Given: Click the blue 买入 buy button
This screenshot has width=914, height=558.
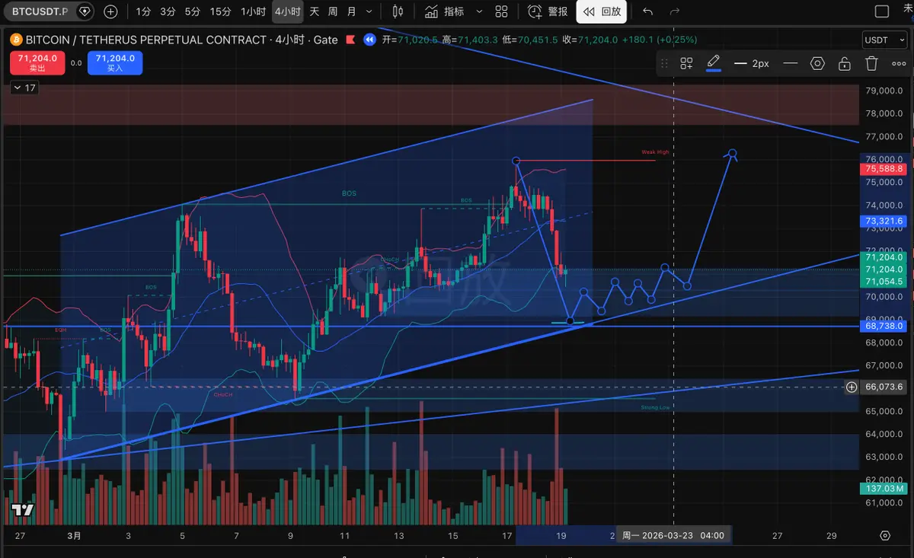Looking at the screenshot, I should point(115,62).
